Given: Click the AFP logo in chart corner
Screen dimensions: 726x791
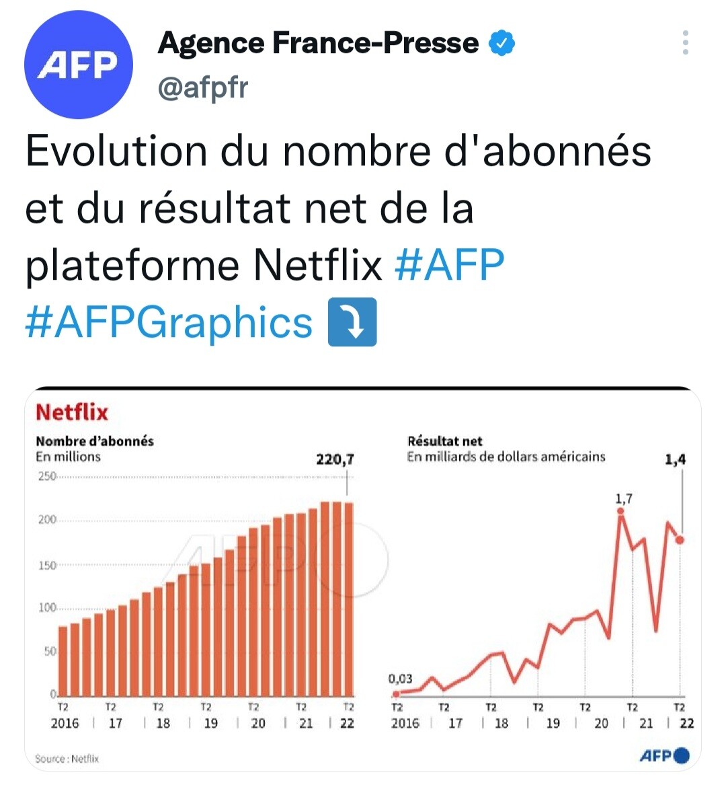Looking at the screenshot, I should point(664,755).
